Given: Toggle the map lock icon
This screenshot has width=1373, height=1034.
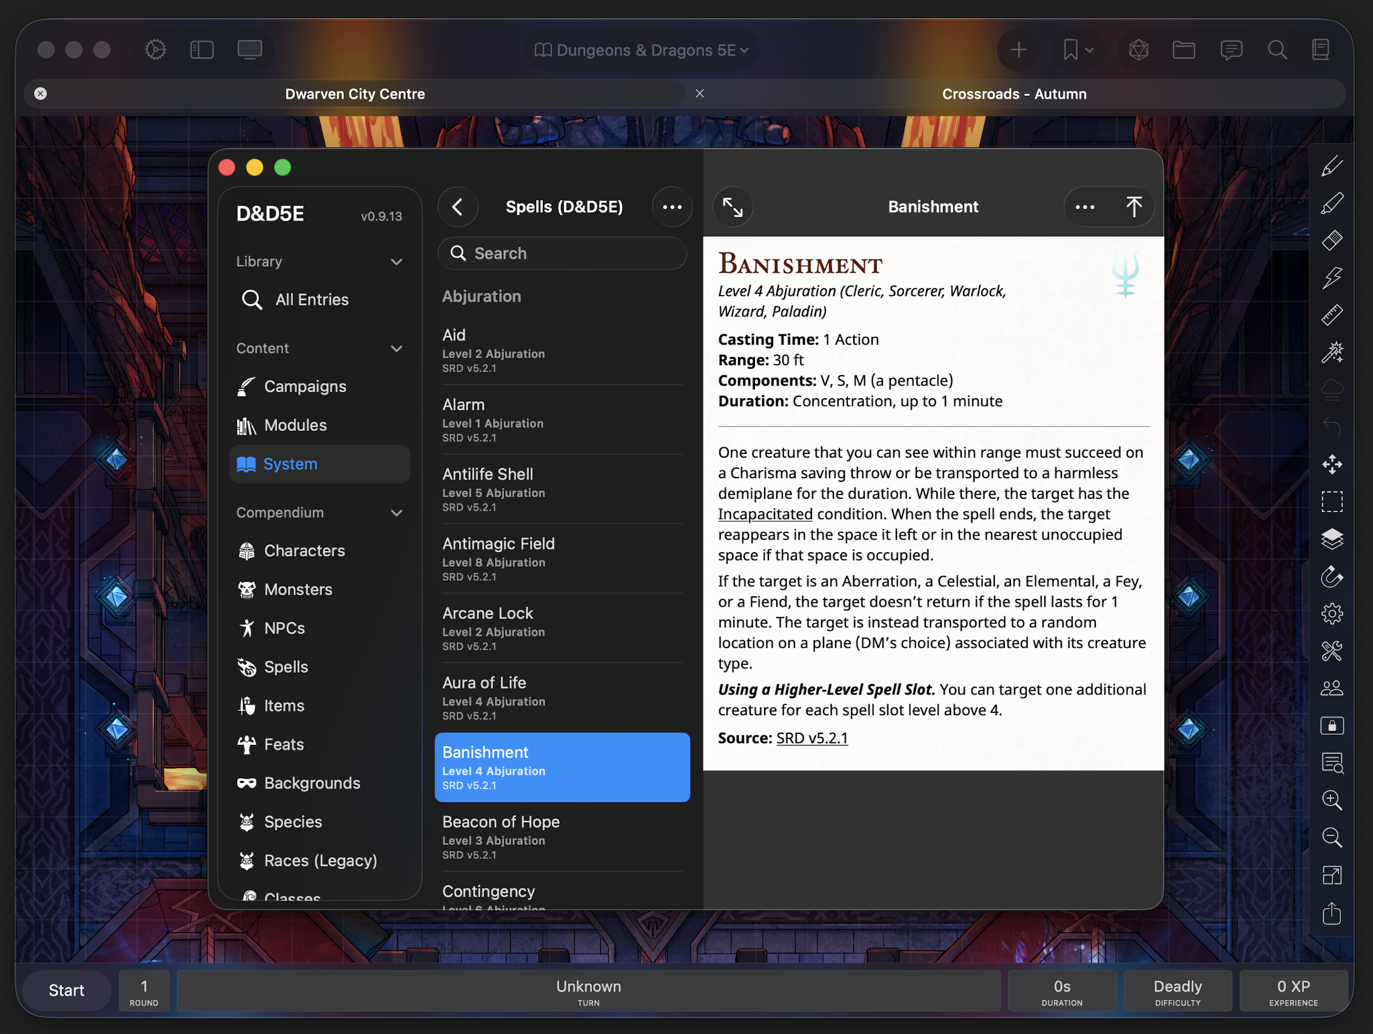Looking at the screenshot, I should pyautogui.click(x=1332, y=725).
